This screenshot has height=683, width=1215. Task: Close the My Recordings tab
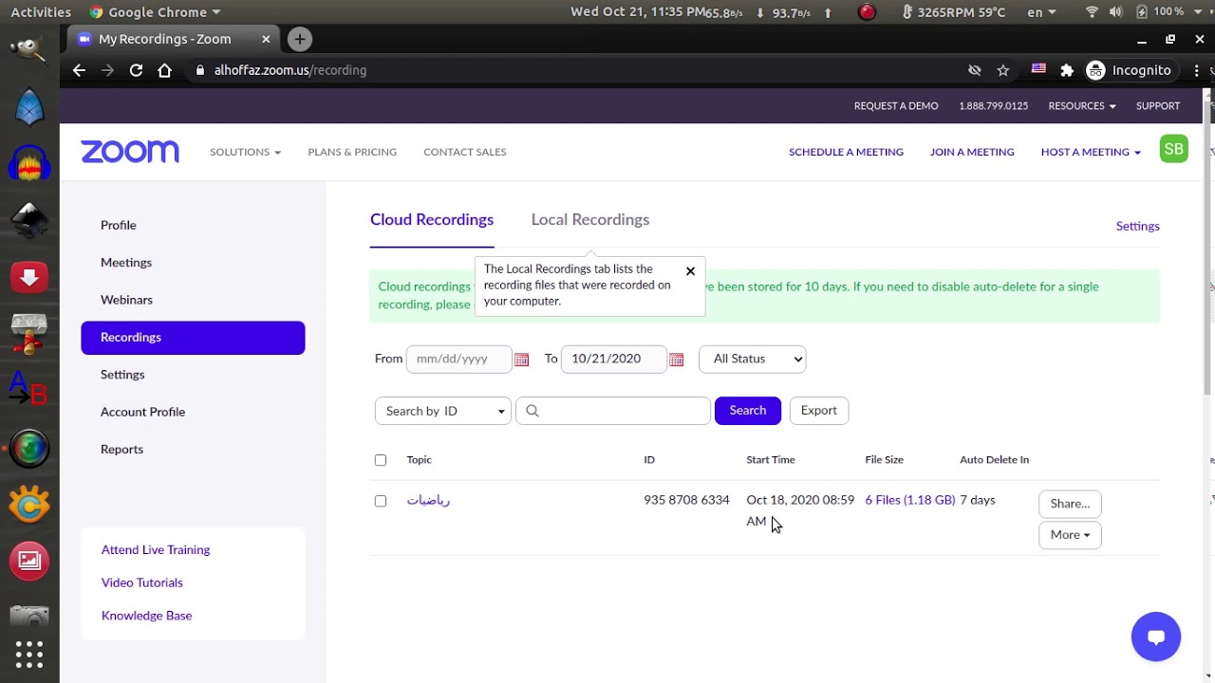coord(266,39)
